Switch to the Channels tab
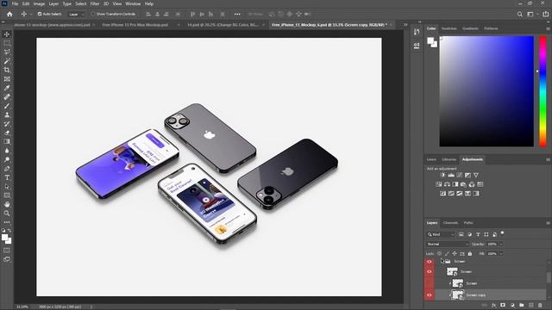Screen dimensions: 552x310 pyautogui.click(x=450, y=223)
